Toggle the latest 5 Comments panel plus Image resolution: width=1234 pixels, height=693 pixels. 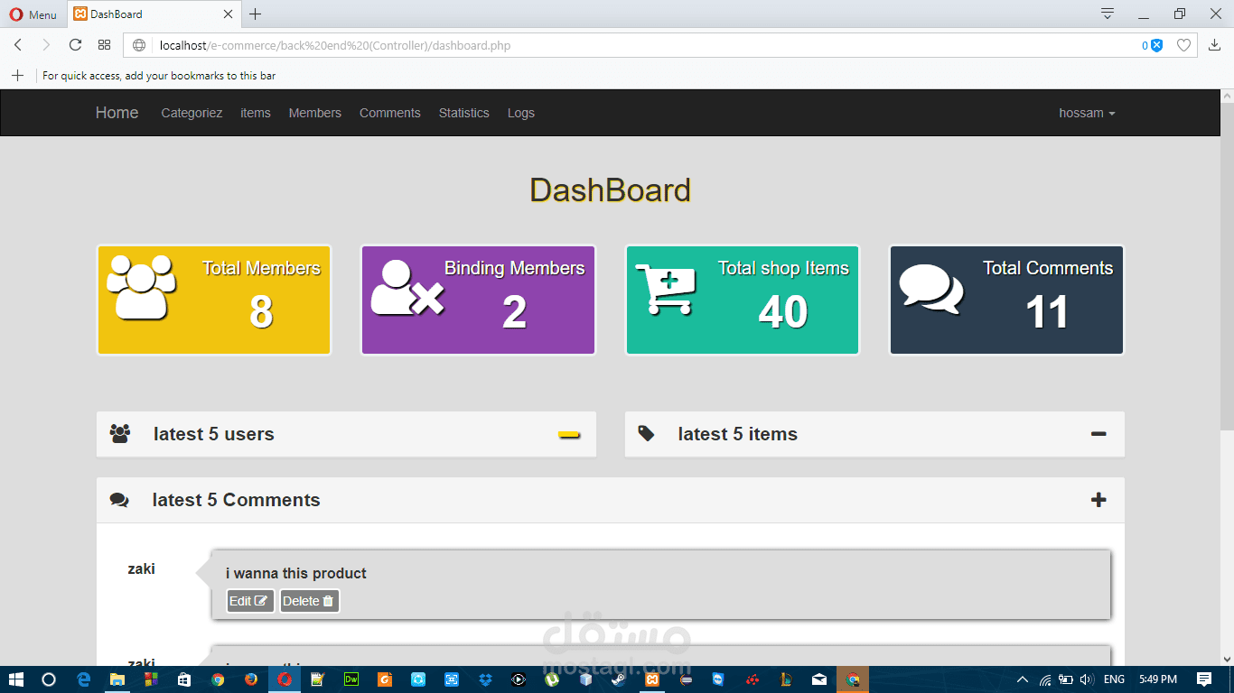(1098, 500)
